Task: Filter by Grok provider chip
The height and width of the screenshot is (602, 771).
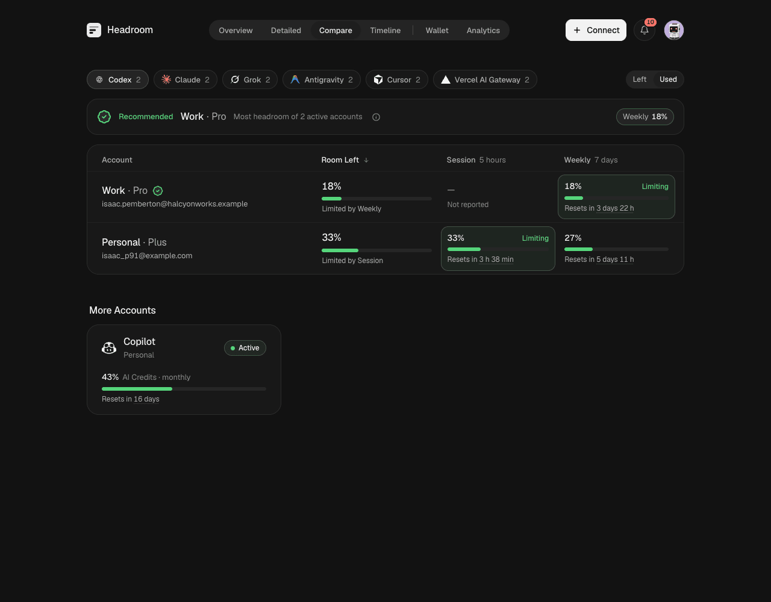Action: pos(250,79)
